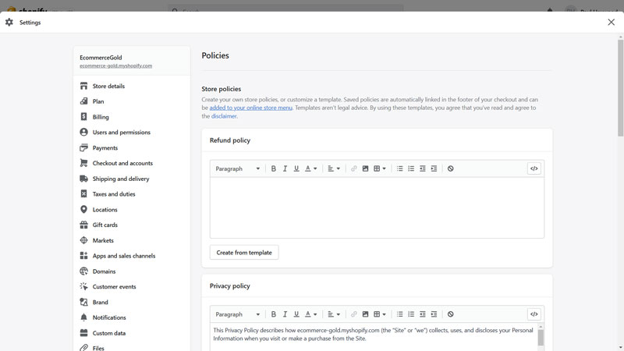
Task: Click Indent in Privacy policy toolbar
Action: point(434,314)
